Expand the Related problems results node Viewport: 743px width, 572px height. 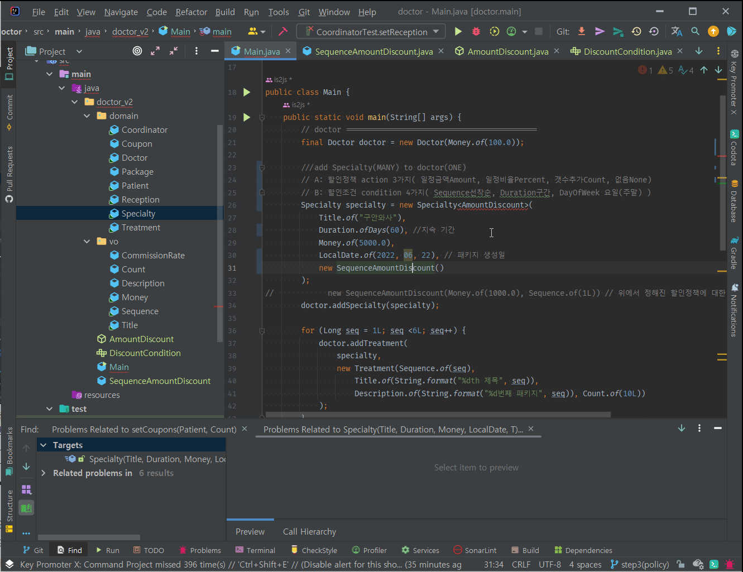[44, 473]
